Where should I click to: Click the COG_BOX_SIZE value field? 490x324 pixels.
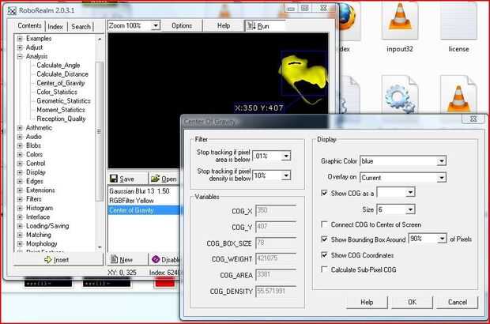coord(276,243)
